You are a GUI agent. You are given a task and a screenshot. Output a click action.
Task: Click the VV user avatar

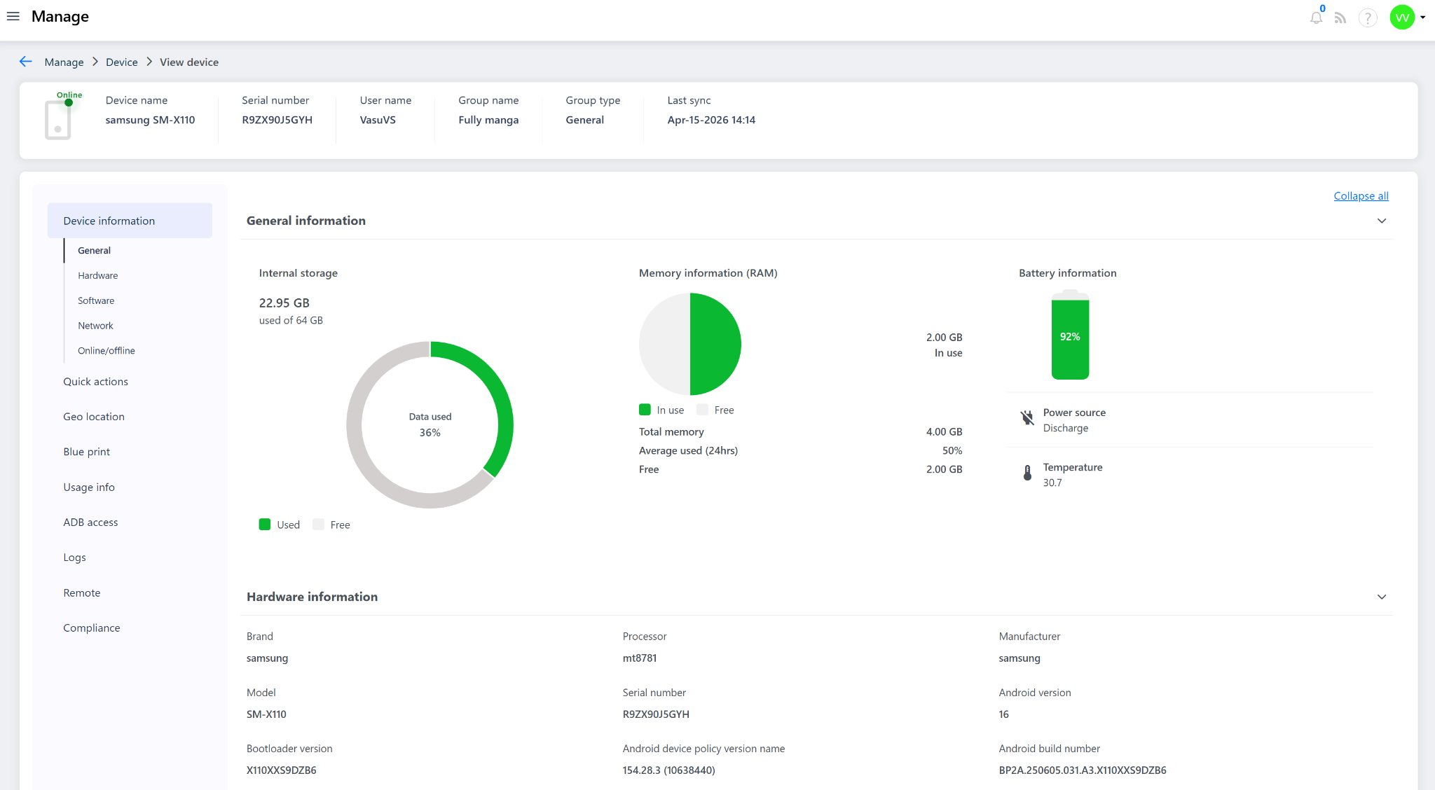point(1402,18)
